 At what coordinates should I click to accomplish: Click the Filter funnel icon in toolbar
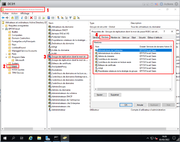pyautogui.click(x=70, y=18)
